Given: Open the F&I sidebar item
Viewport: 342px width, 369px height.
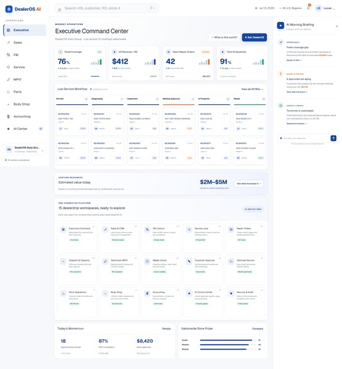Looking at the screenshot, I should [x=24, y=55].
